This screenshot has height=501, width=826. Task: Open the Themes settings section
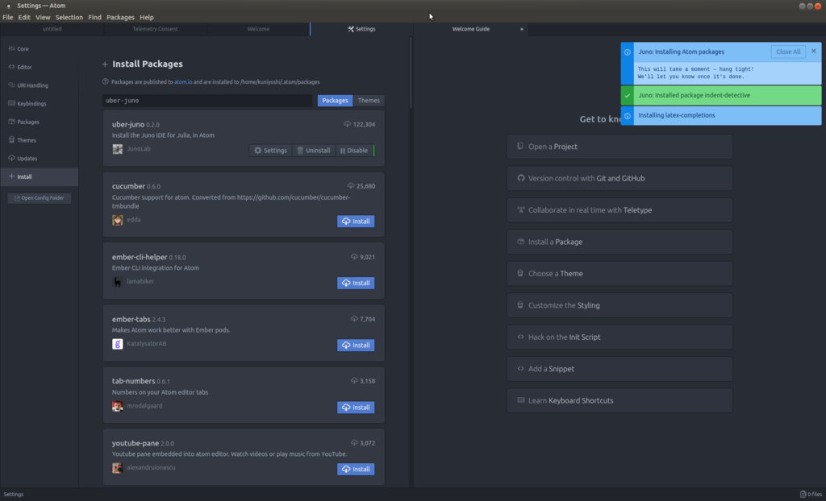click(10, 139)
